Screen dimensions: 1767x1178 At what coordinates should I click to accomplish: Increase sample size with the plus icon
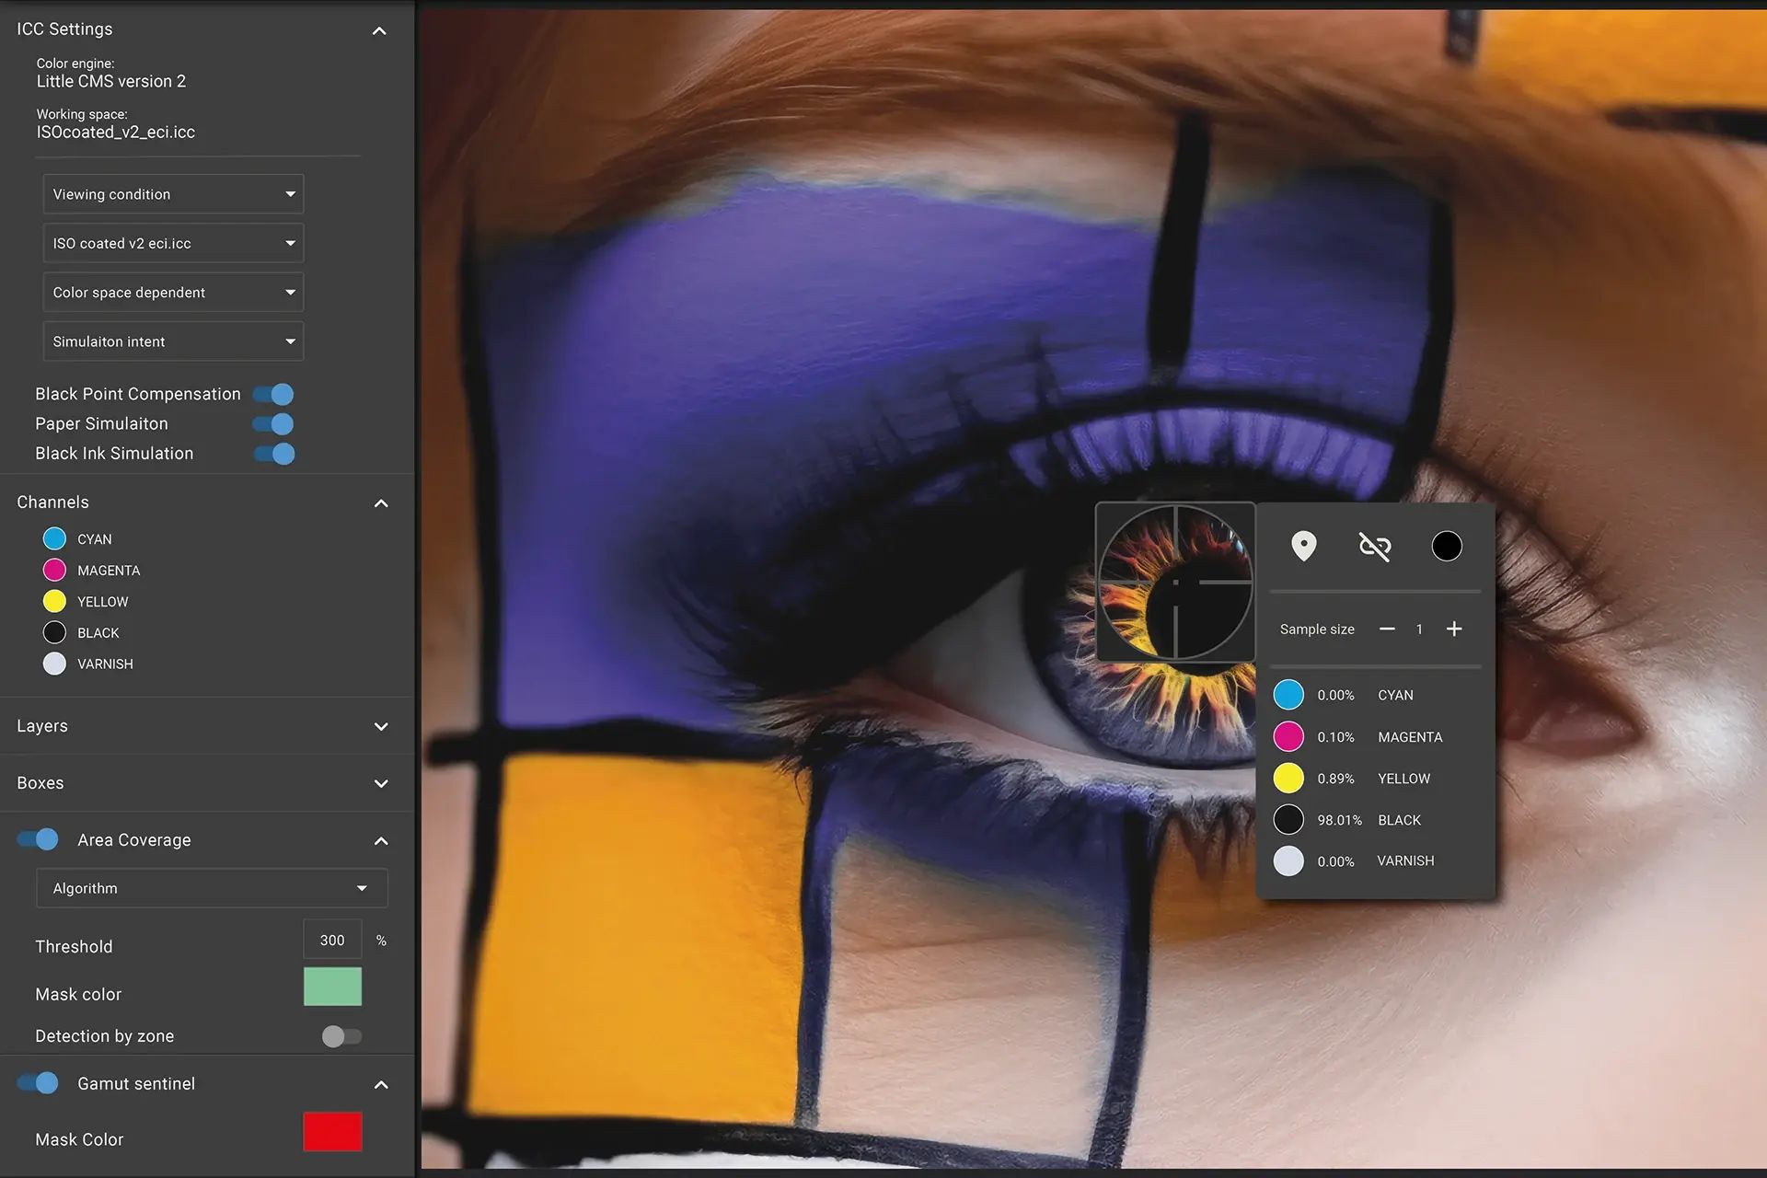tap(1454, 629)
